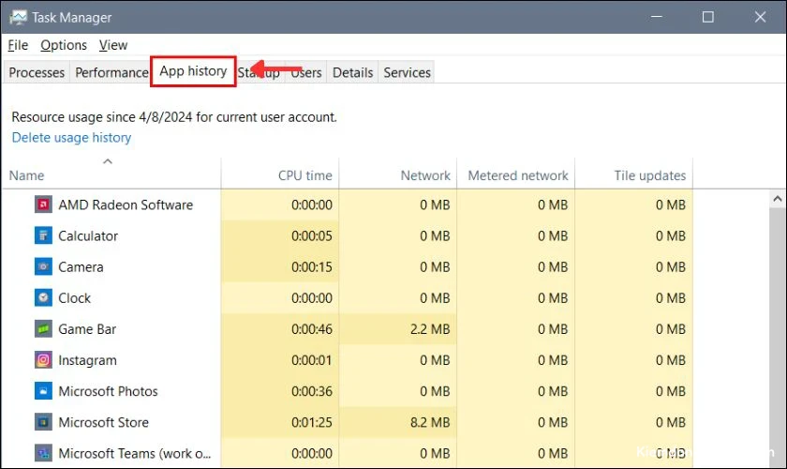Click the Task Manager title bar icon

[x=18, y=17]
